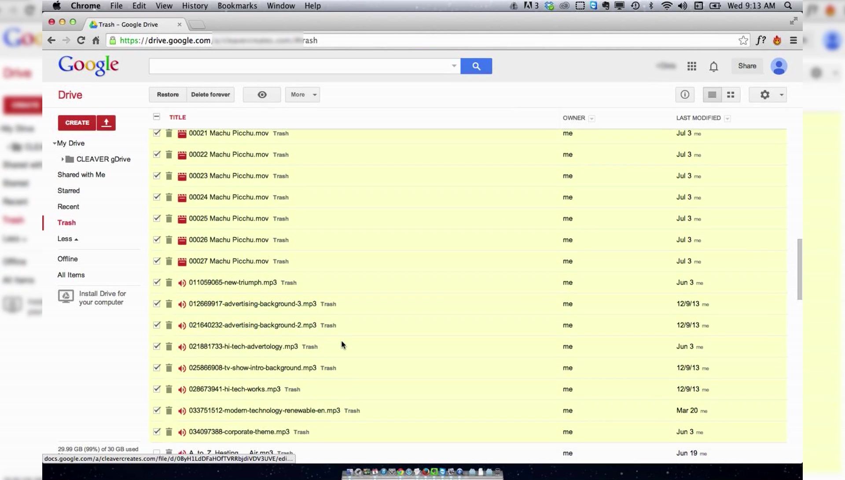Image resolution: width=845 pixels, height=480 pixels.
Task: Click the upload arrow button
Action: tap(106, 123)
